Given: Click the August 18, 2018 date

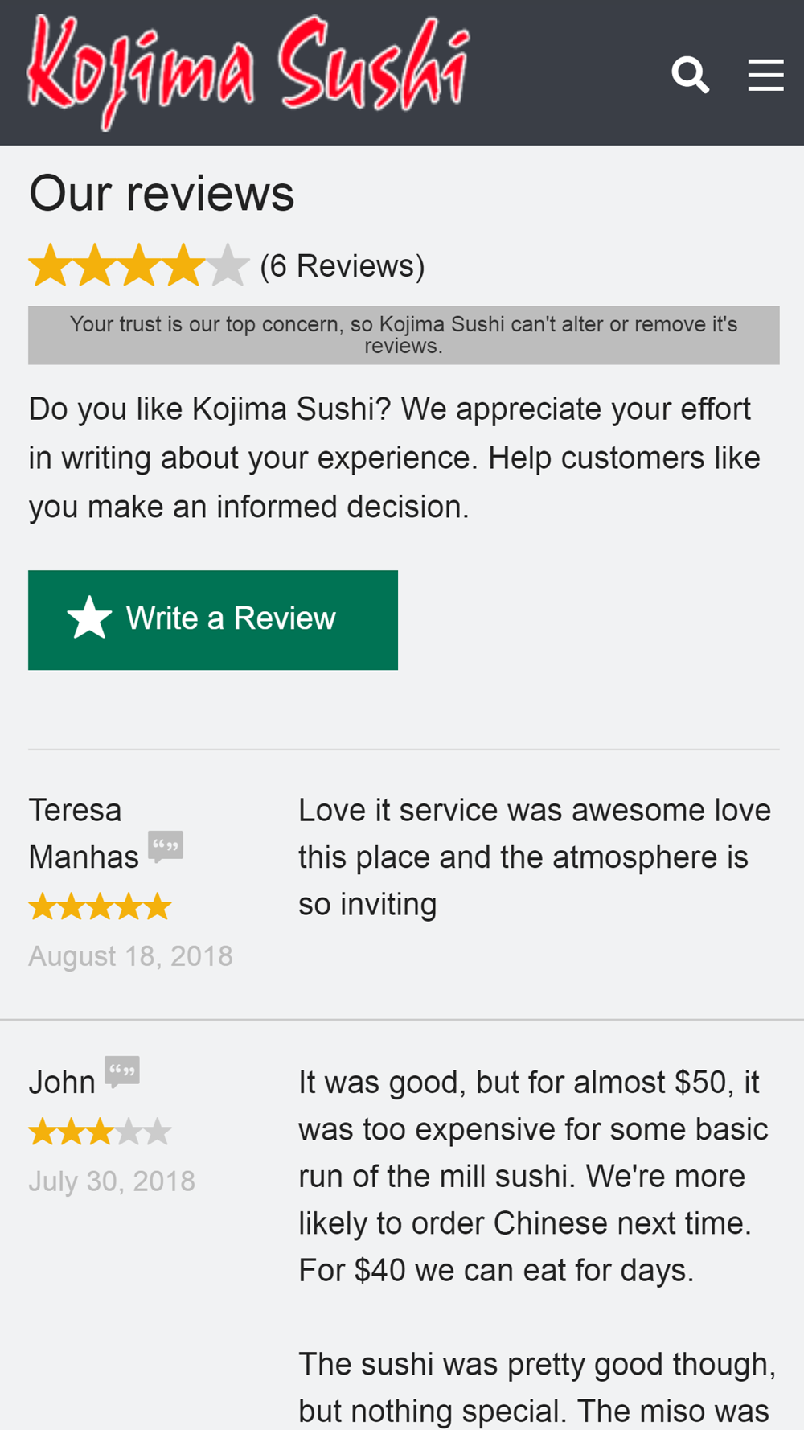Looking at the screenshot, I should tap(130, 956).
